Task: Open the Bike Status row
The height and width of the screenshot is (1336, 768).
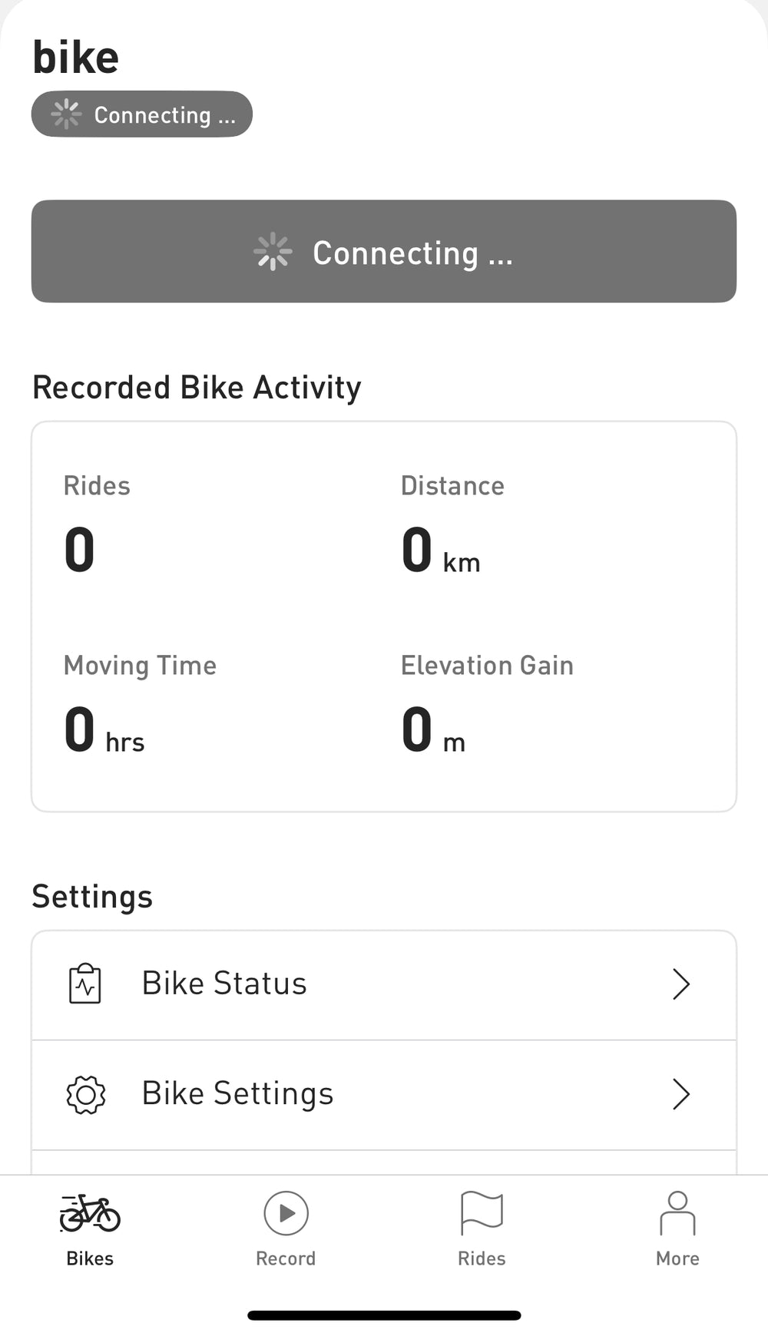Action: click(384, 984)
